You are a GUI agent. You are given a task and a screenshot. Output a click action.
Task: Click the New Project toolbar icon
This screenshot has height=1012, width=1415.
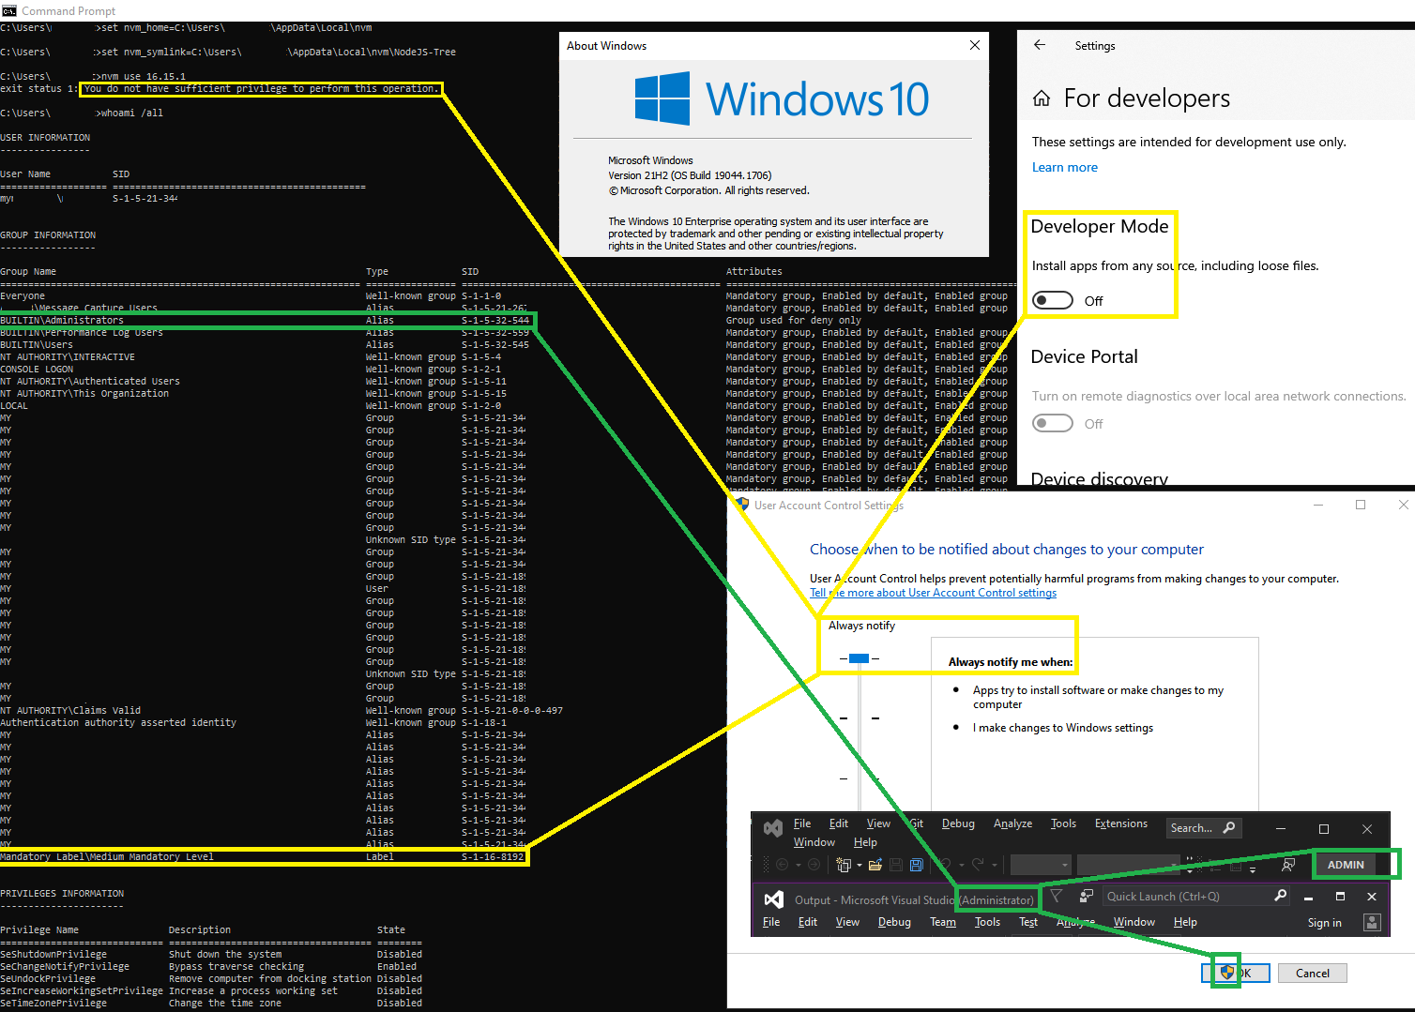click(843, 865)
